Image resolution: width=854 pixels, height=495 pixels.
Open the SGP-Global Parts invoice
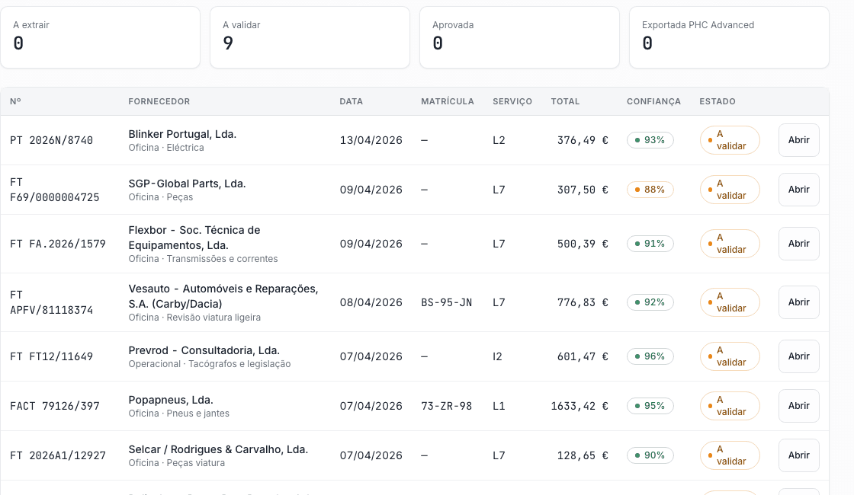798,190
